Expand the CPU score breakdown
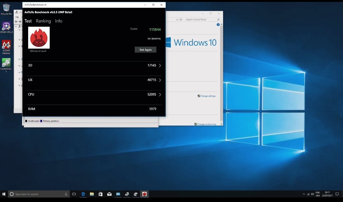The width and height of the screenshot is (343, 202). (x=160, y=94)
